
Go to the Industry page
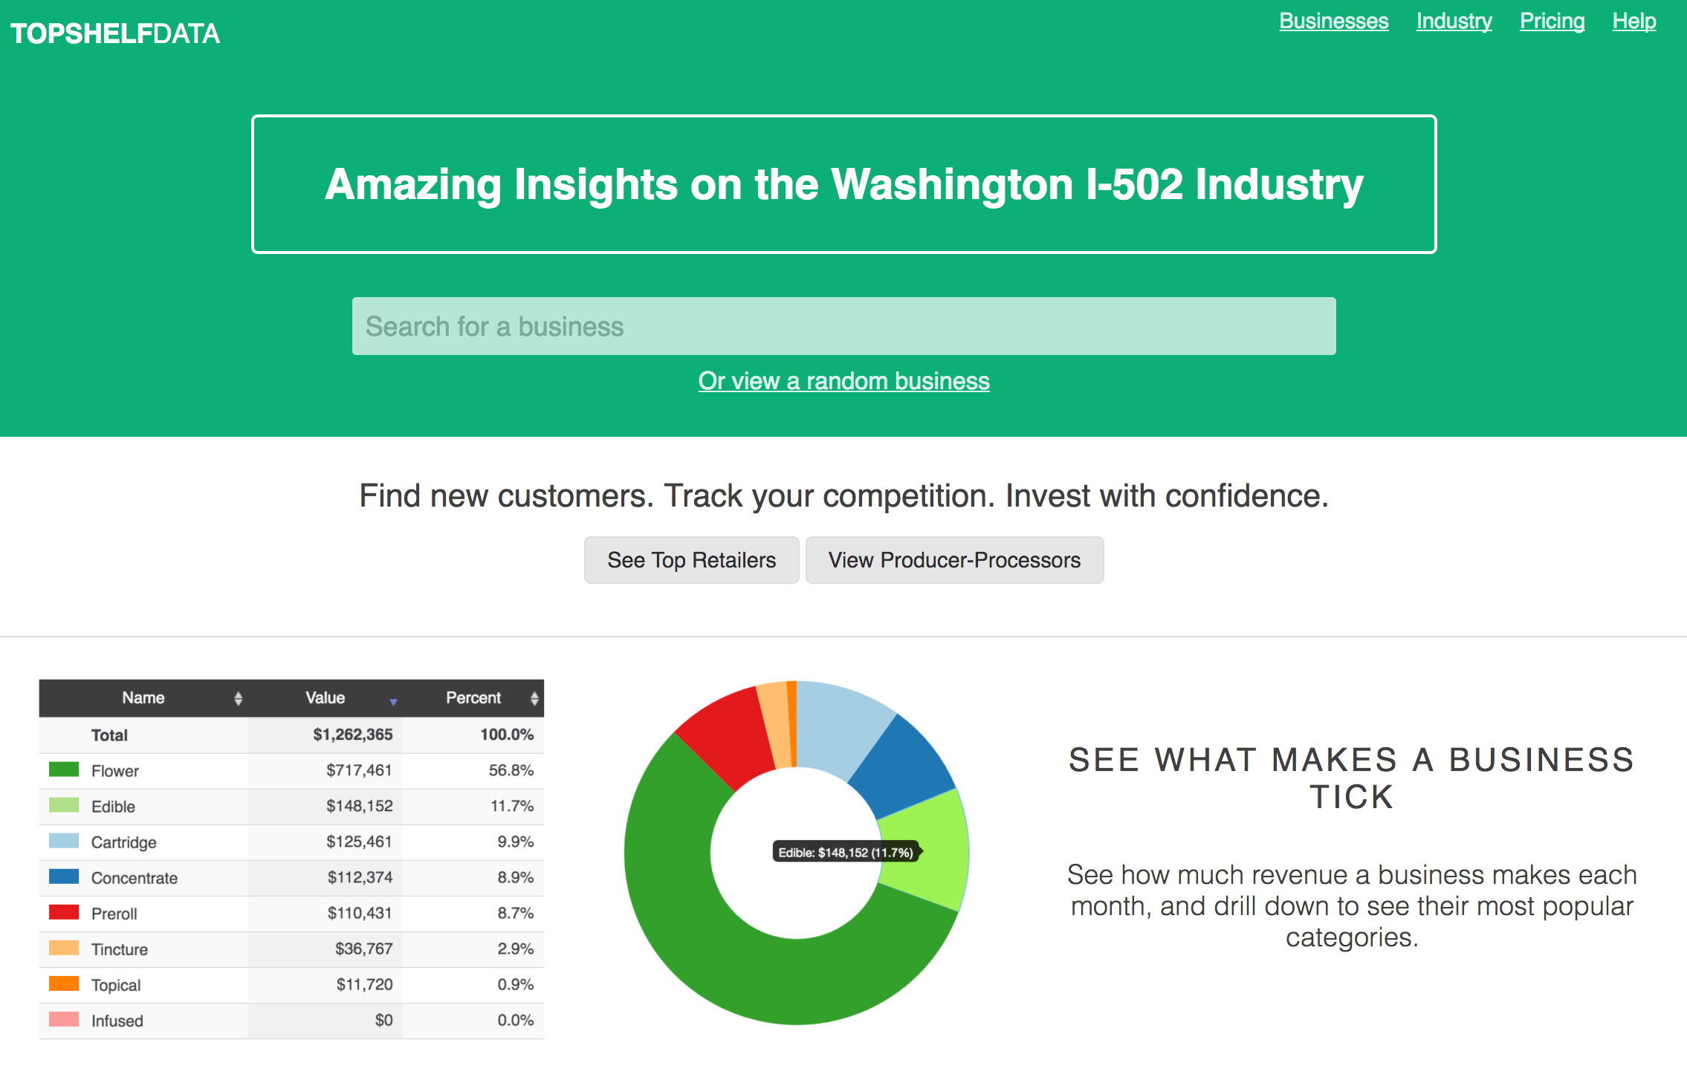pos(1454,21)
